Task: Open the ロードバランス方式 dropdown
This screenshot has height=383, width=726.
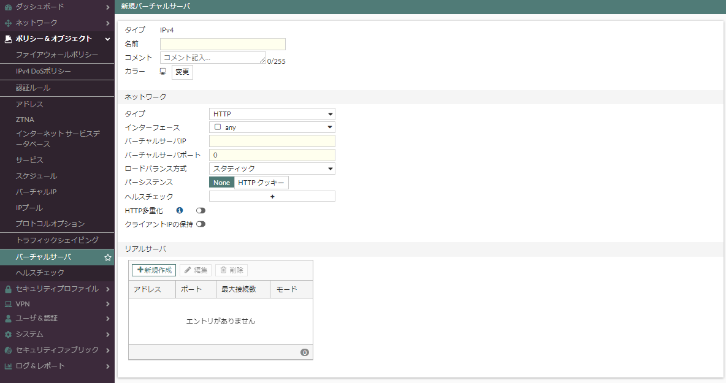Action: coord(272,169)
